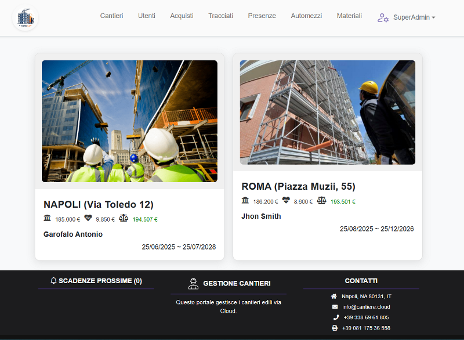Viewport: 464px width, 340px height.
Task: Open the ROMA (Piazza Muzii, 55) title
Action: pos(298,186)
